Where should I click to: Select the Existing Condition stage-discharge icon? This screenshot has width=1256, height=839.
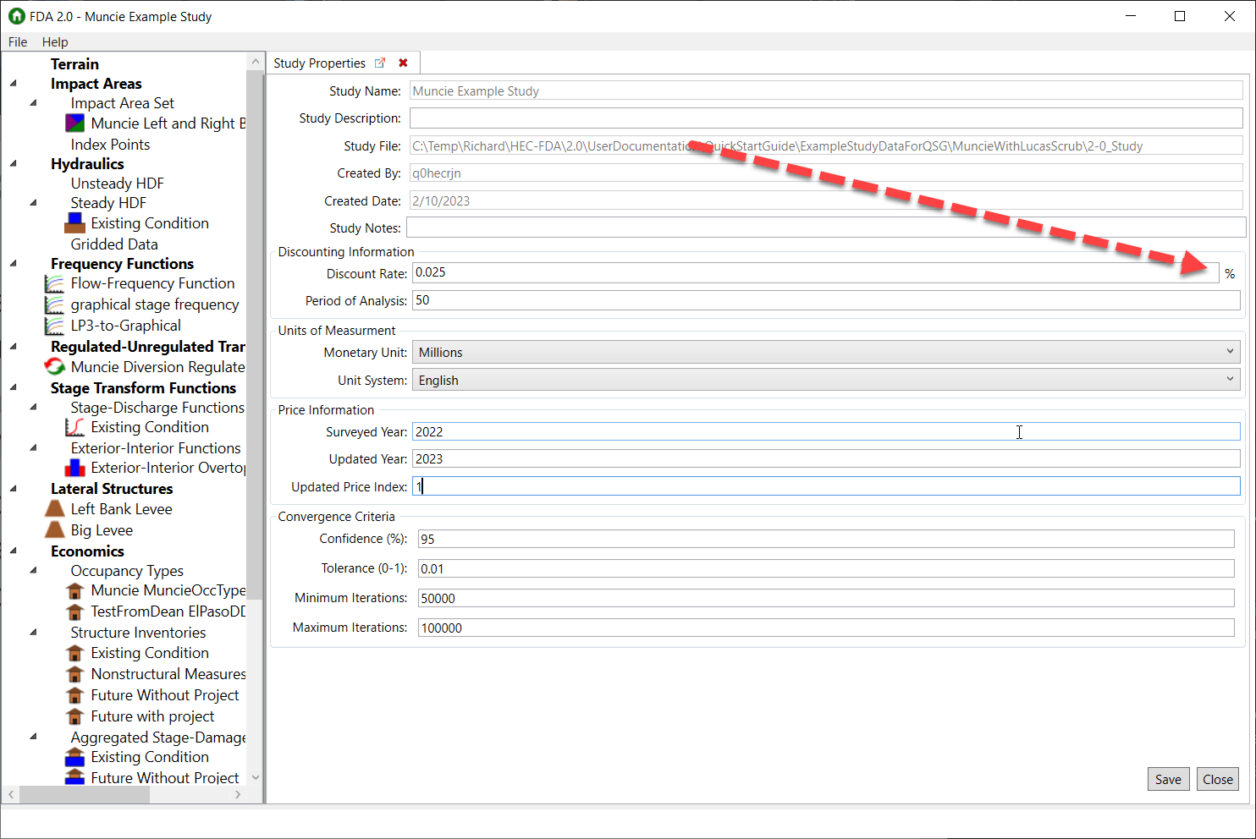pyautogui.click(x=73, y=427)
